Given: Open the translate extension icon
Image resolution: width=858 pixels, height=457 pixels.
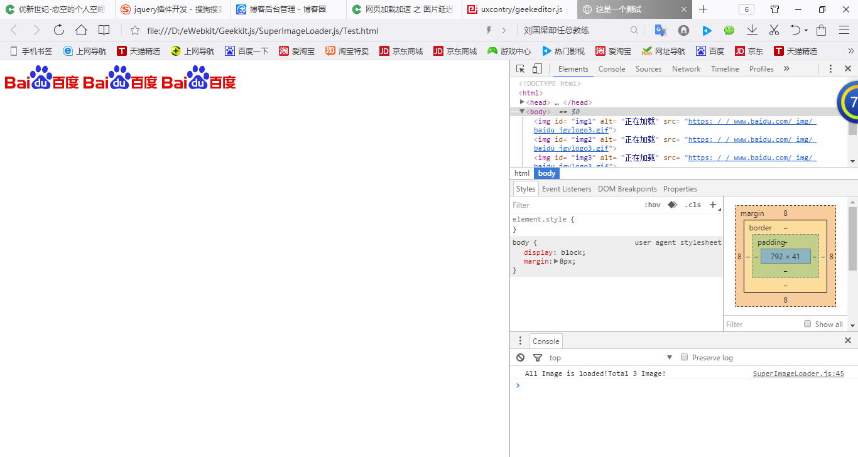Looking at the screenshot, I should (660, 30).
